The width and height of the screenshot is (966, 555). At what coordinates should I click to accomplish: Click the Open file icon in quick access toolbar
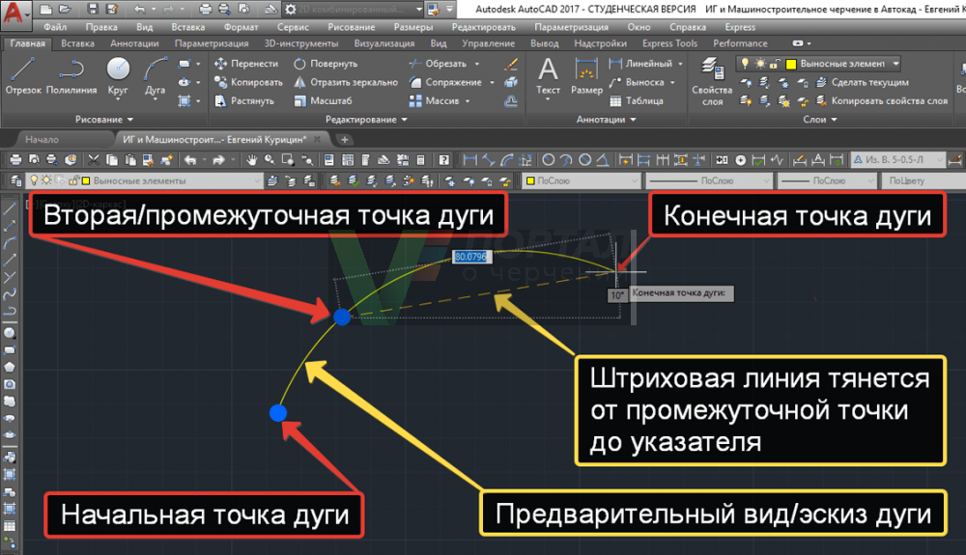pos(66,9)
